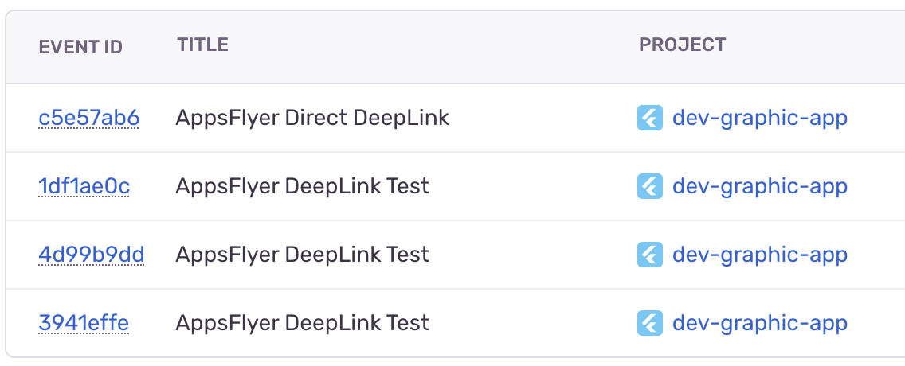905x366 pixels.
Task: Go to dev-graphic-app from the 4d99b9dd row
Action: [x=759, y=255]
